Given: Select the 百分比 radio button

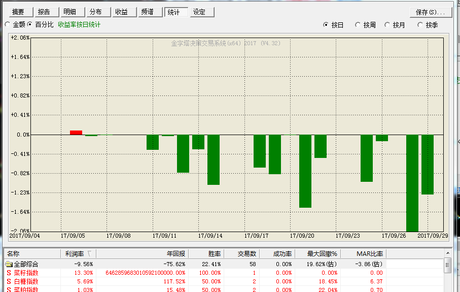Looking at the screenshot, I should (x=30, y=24).
